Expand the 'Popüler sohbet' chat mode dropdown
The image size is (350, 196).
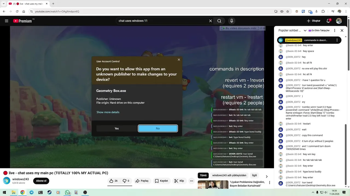point(305,30)
